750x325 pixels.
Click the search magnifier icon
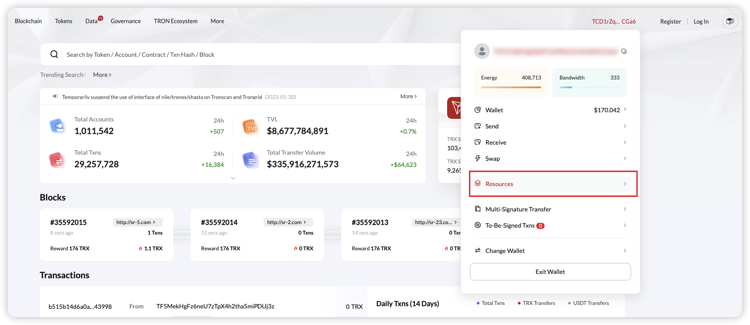point(54,54)
